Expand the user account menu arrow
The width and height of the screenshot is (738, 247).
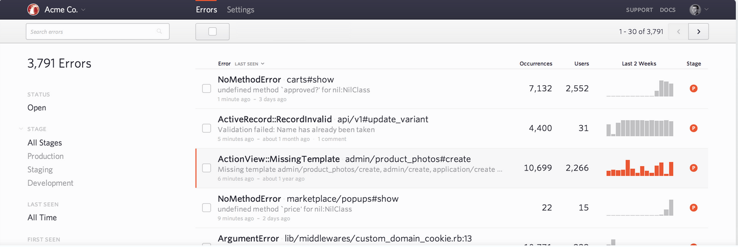click(706, 9)
